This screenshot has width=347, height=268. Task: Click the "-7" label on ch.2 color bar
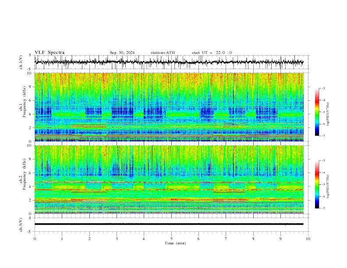[x=323, y=208]
